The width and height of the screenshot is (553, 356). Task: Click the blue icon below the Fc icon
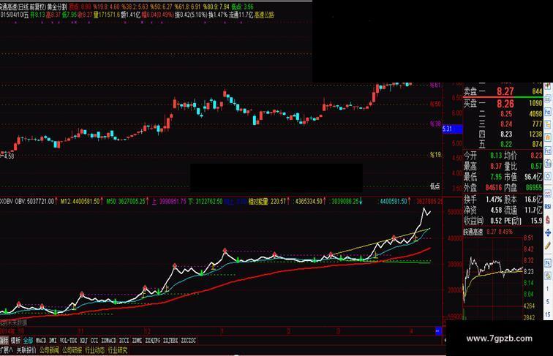pos(548,164)
